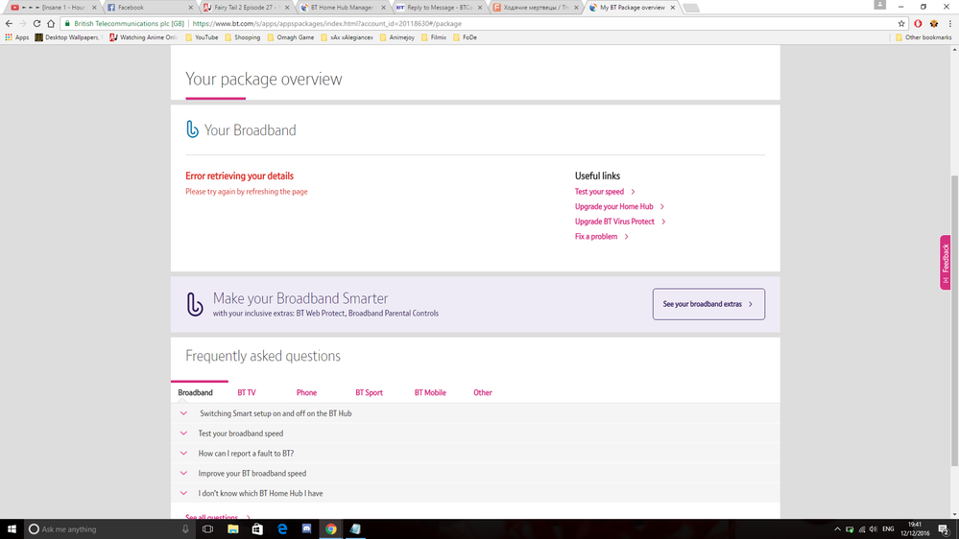
Task: Open the Facebook browser tab
Action: click(149, 8)
